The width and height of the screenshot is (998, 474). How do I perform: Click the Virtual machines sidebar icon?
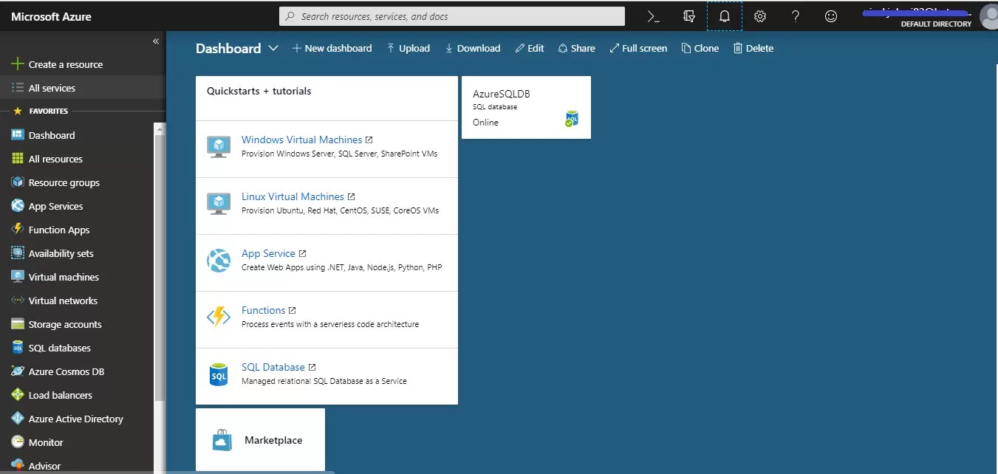tap(18, 277)
